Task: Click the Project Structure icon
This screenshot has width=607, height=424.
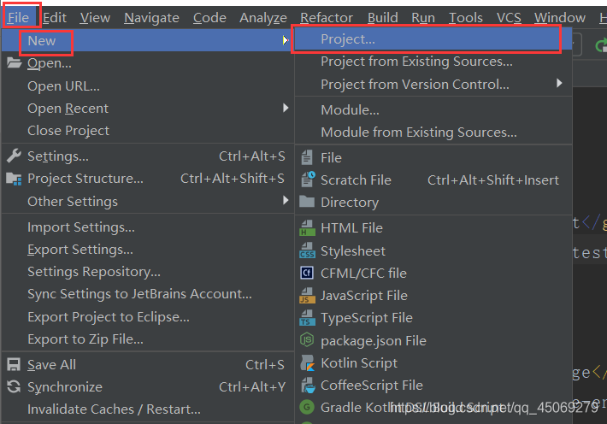Action: (14, 179)
